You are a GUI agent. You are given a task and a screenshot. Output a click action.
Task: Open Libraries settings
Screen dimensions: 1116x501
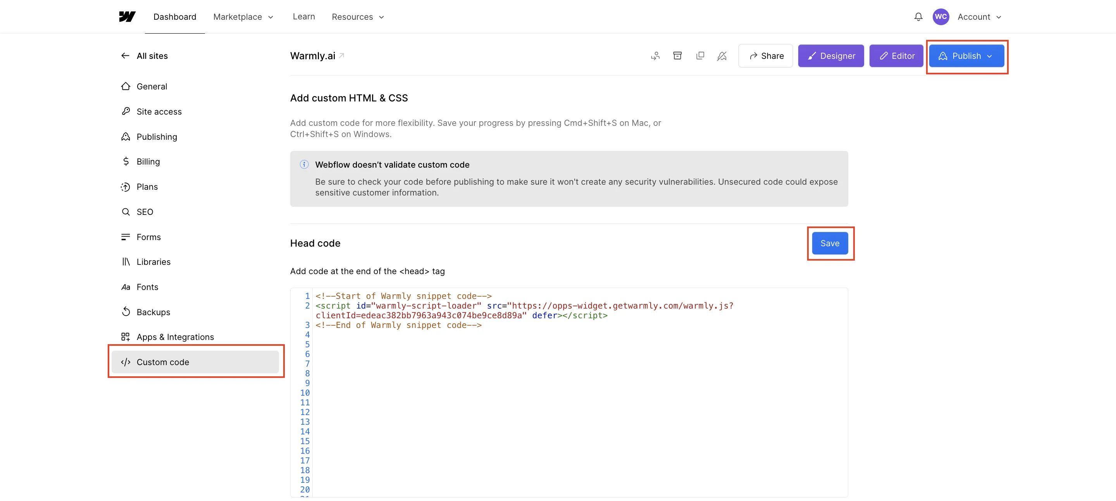pyautogui.click(x=195, y=262)
